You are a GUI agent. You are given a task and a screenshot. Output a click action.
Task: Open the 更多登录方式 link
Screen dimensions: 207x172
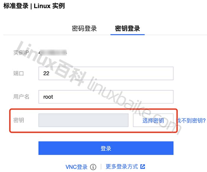point(122,166)
